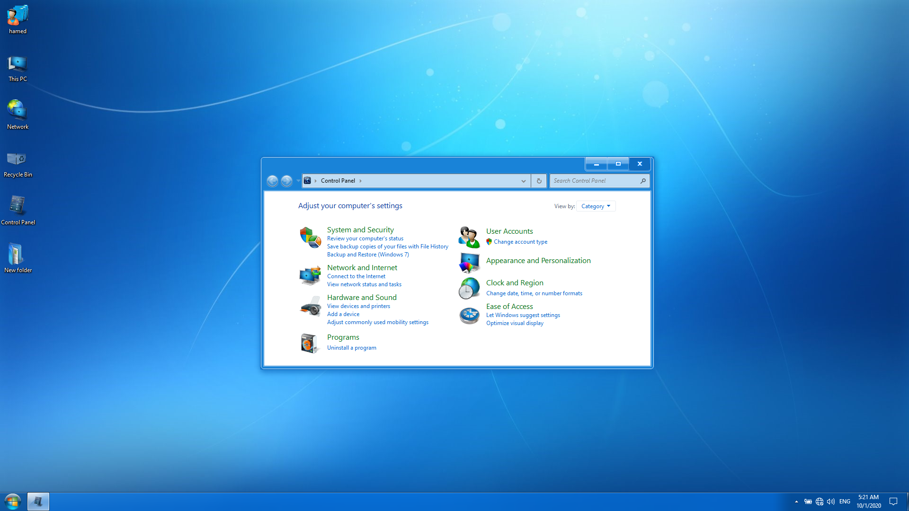
Task: Open Change account type link
Action: tap(520, 242)
